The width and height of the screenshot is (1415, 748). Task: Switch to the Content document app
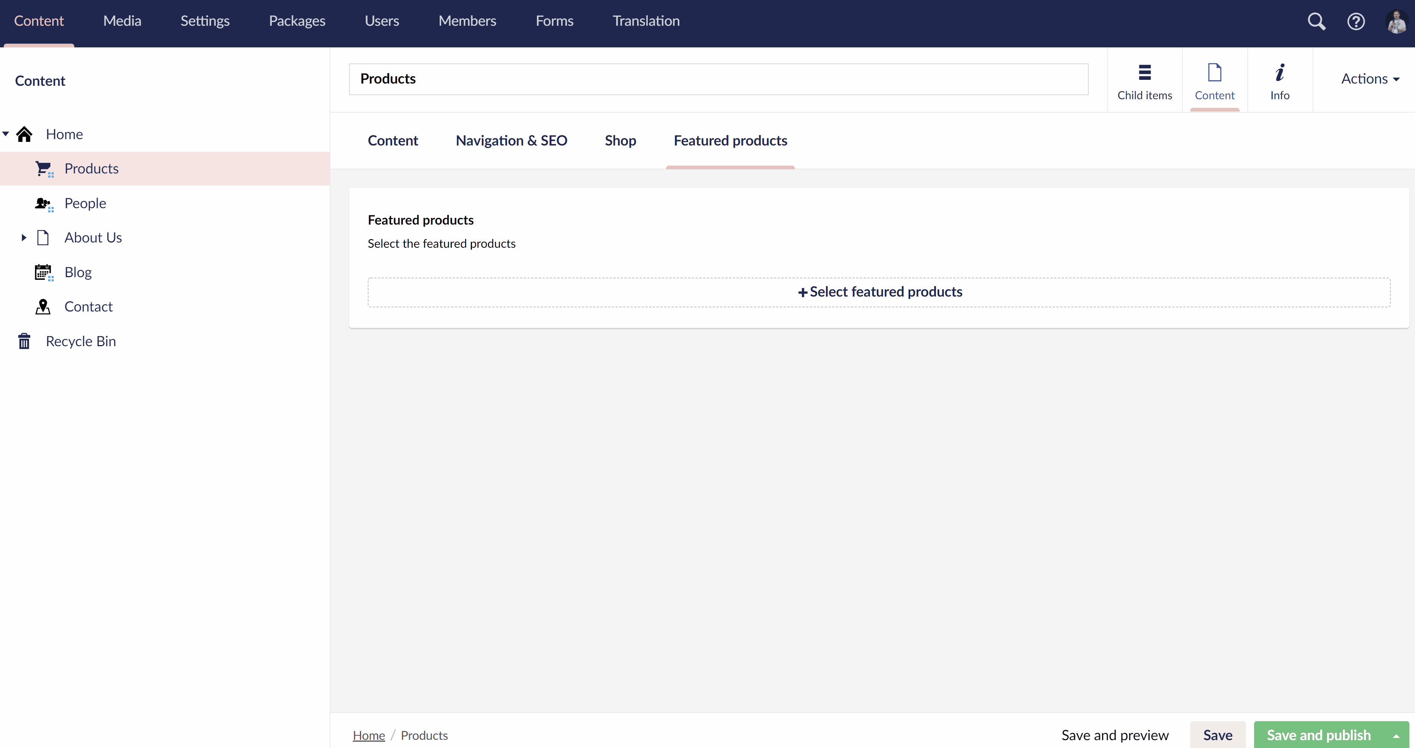pos(1214,81)
